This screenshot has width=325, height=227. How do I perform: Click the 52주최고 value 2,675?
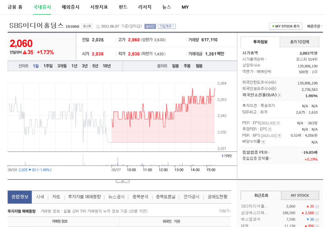(300, 112)
